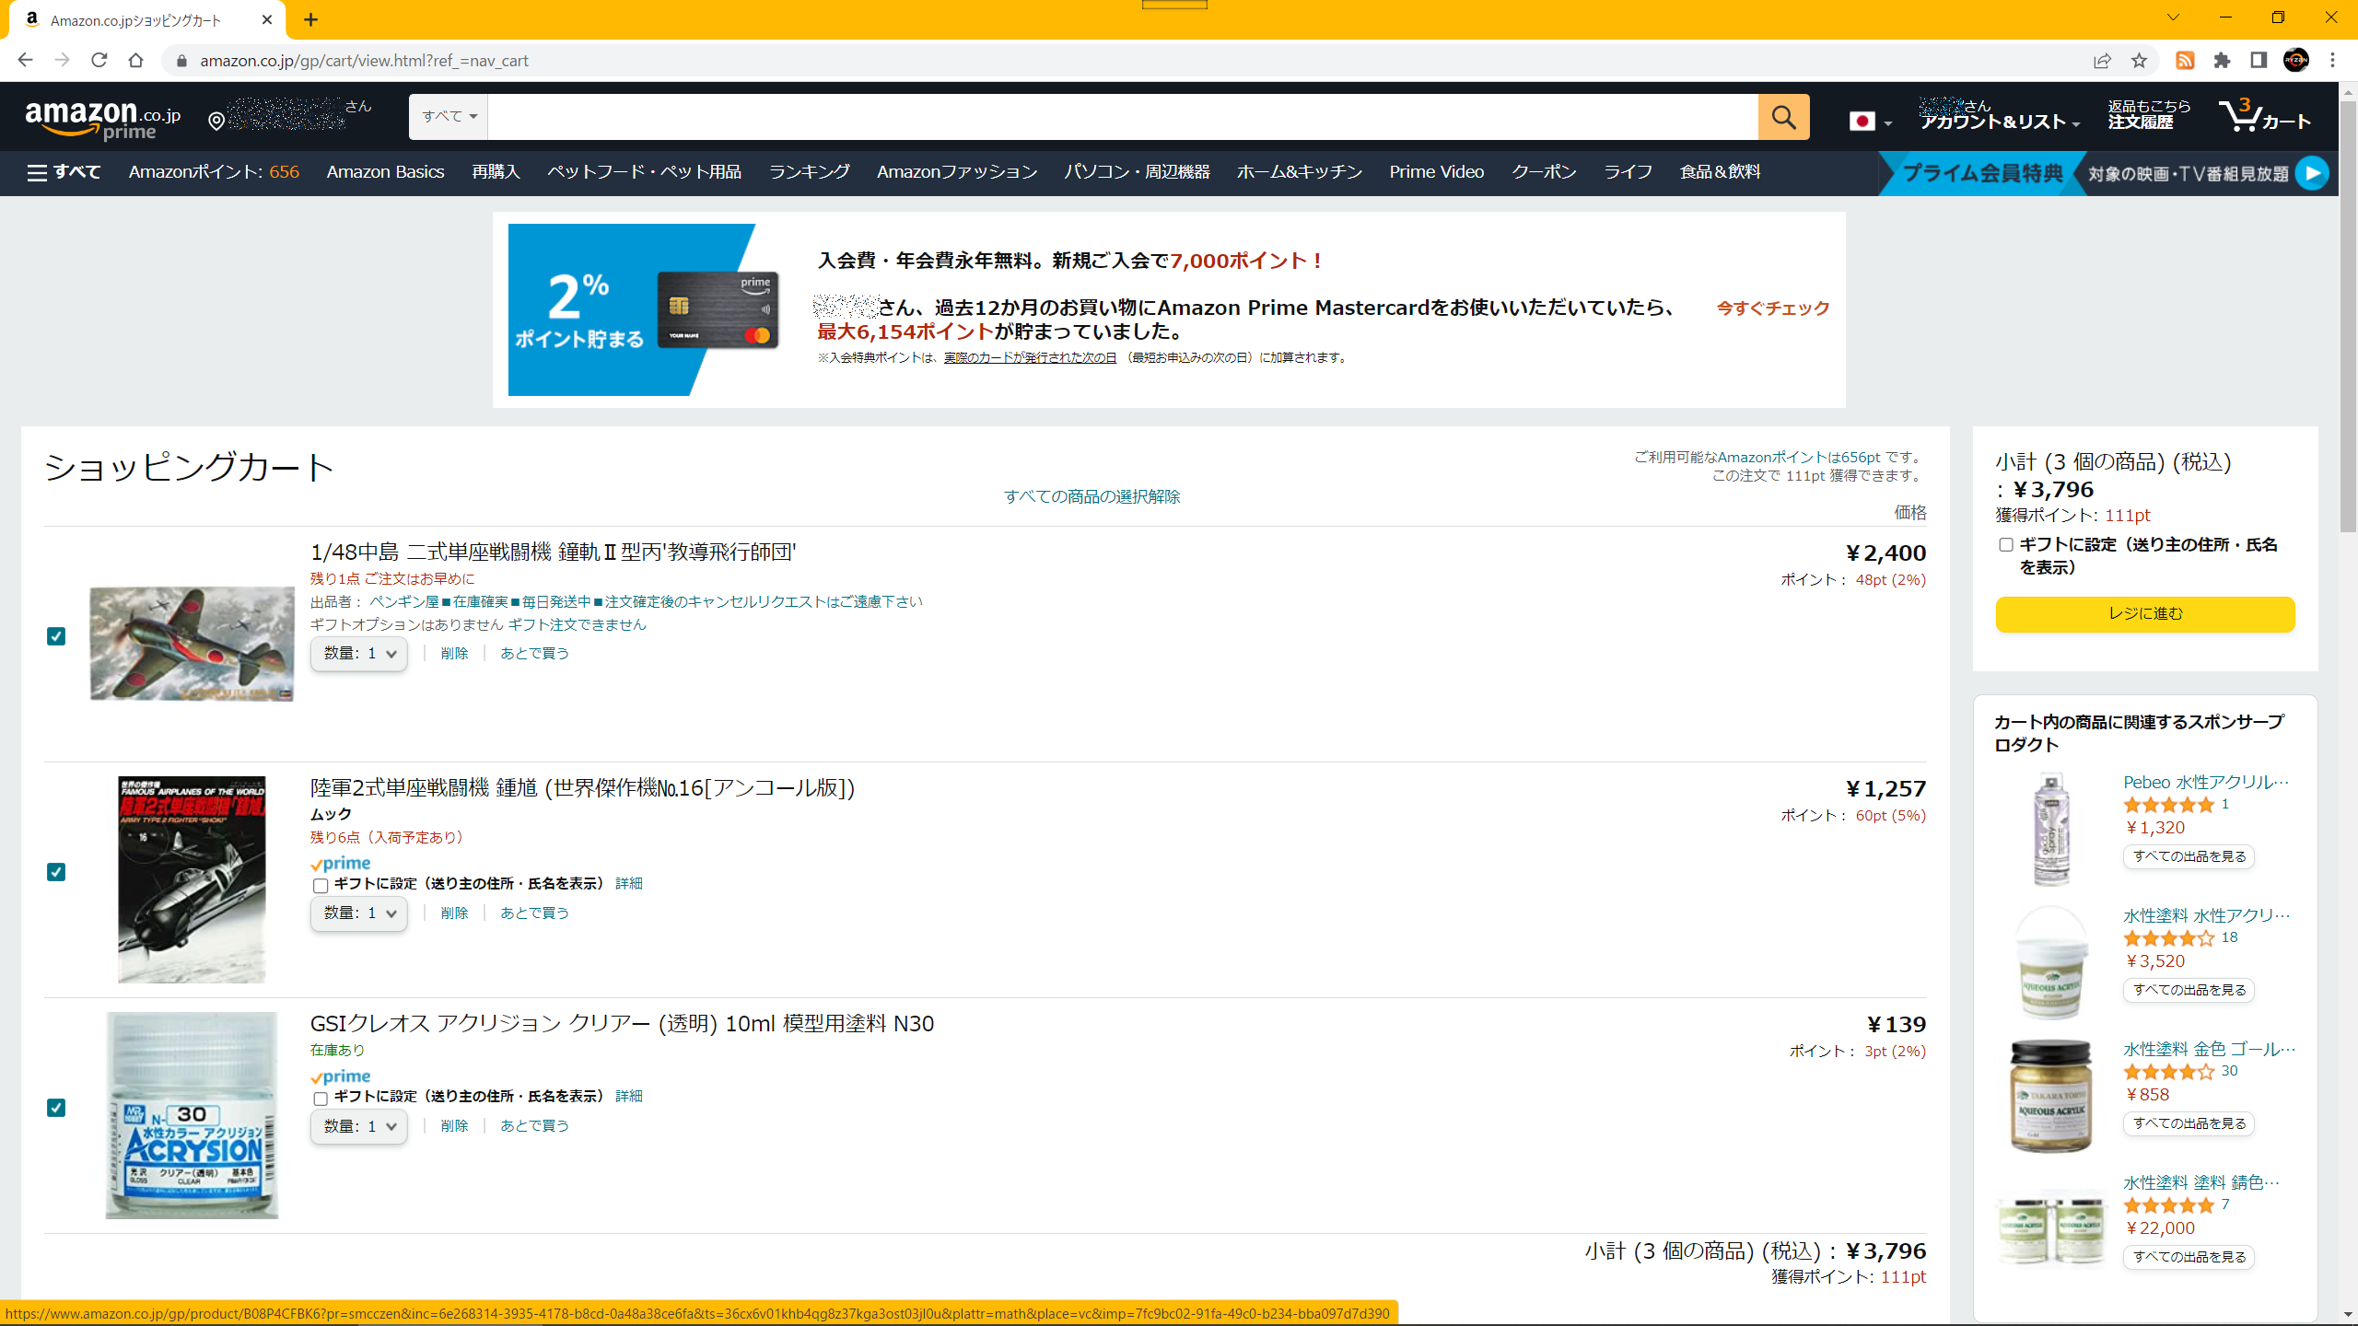This screenshot has height=1326, width=2358.
Task: Click the delivery location pin icon
Action: coord(216,121)
